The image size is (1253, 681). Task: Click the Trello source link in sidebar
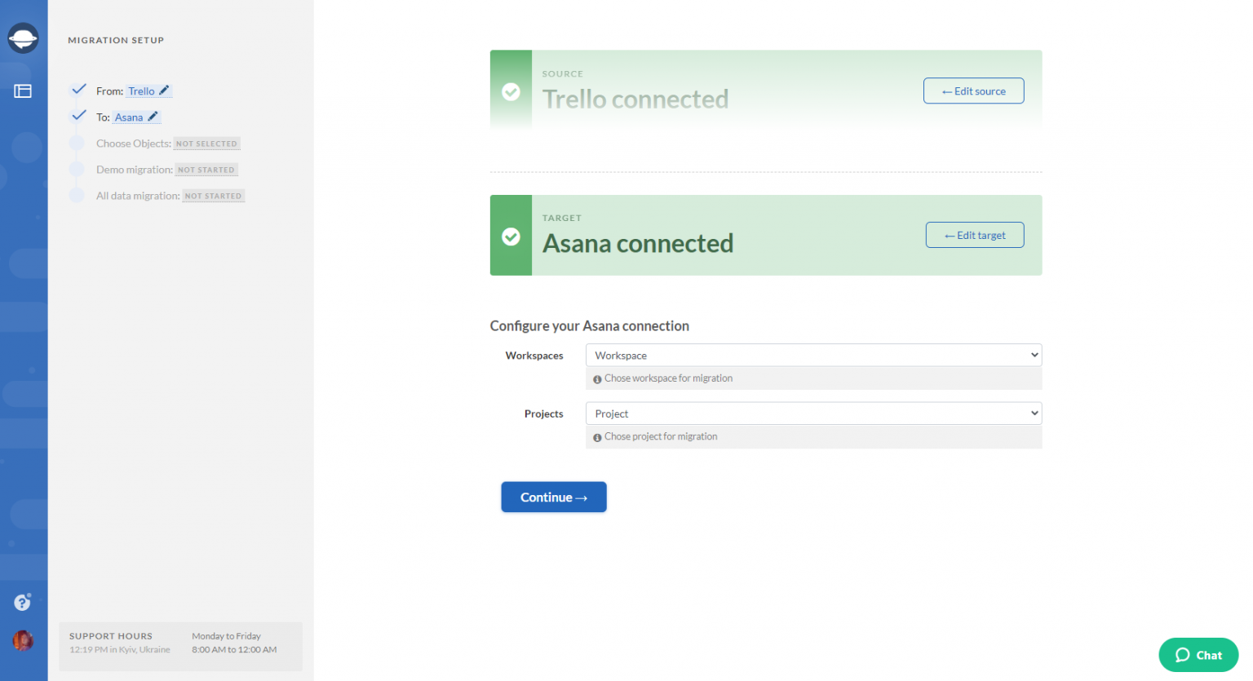tap(141, 91)
